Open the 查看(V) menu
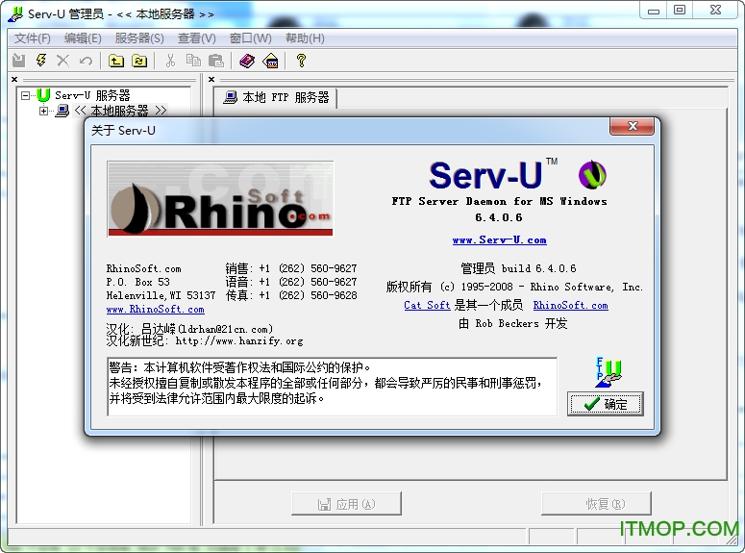 coord(197,38)
